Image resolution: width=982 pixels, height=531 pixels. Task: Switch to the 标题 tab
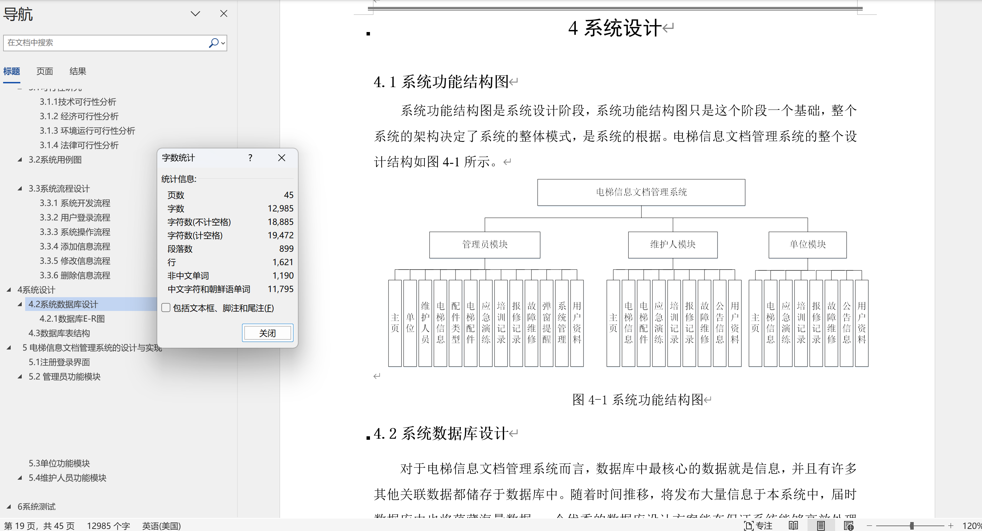pos(11,71)
